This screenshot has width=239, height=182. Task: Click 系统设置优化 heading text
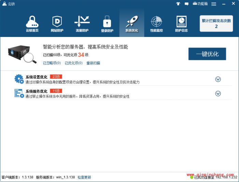37,77
